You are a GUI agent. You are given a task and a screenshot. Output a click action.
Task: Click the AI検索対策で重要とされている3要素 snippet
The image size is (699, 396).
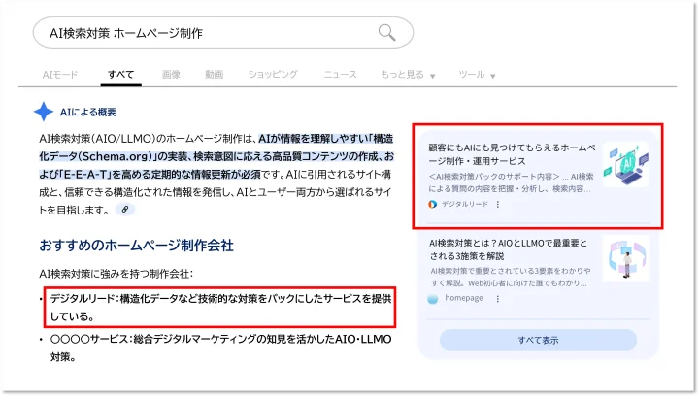511,277
